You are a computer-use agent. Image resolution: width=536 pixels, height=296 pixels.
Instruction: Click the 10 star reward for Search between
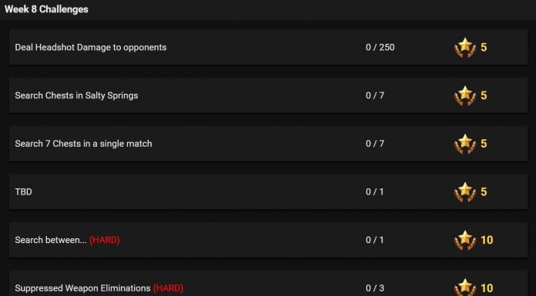pyautogui.click(x=487, y=240)
